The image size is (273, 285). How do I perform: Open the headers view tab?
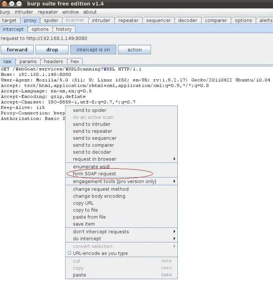pyautogui.click(x=53, y=61)
